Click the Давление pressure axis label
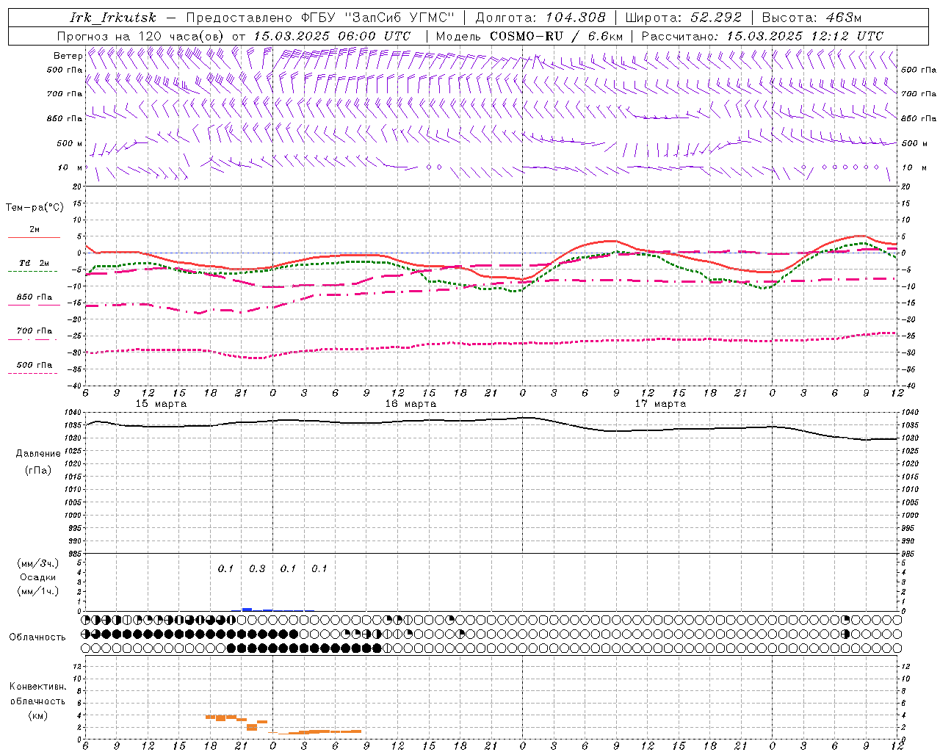 click(35, 454)
